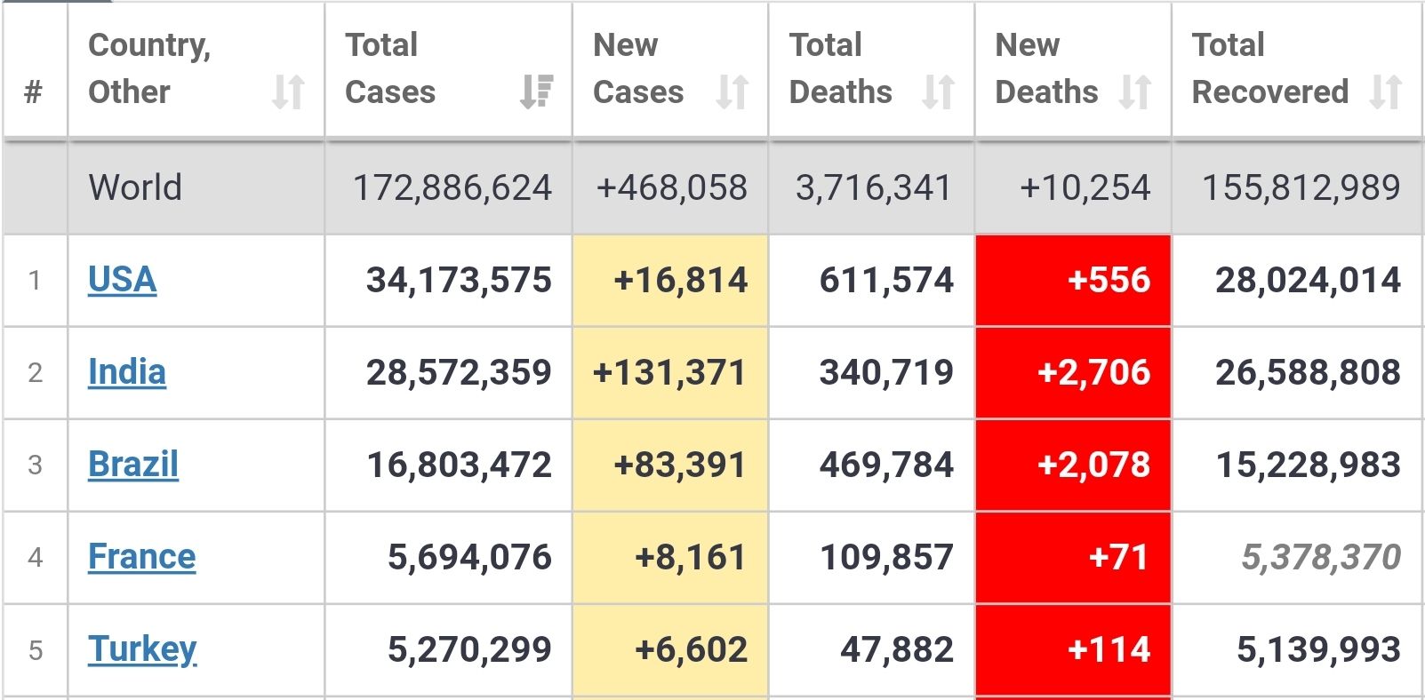Image resolution: width=1425 pixels, height=700 pixels.
Task: Sort table by New Cases arrows
Action: [732, 91]
